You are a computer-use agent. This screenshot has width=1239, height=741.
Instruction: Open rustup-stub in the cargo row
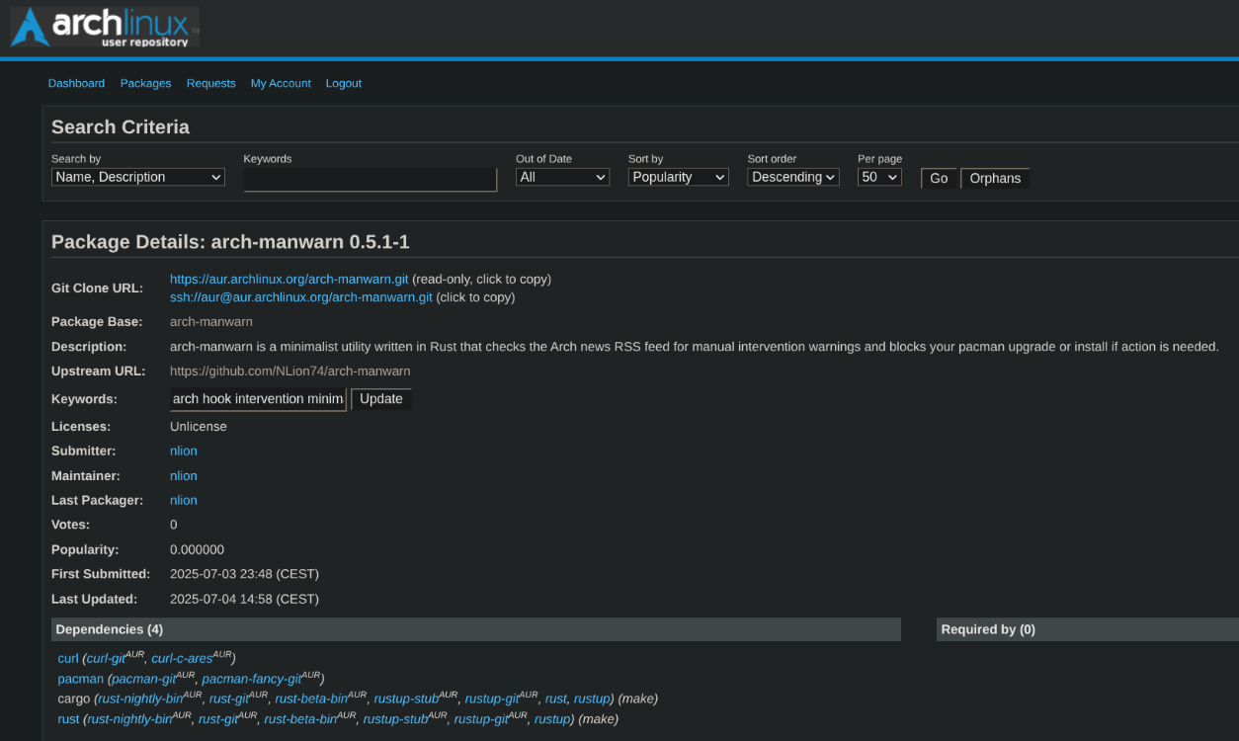(x=406, y=700)
